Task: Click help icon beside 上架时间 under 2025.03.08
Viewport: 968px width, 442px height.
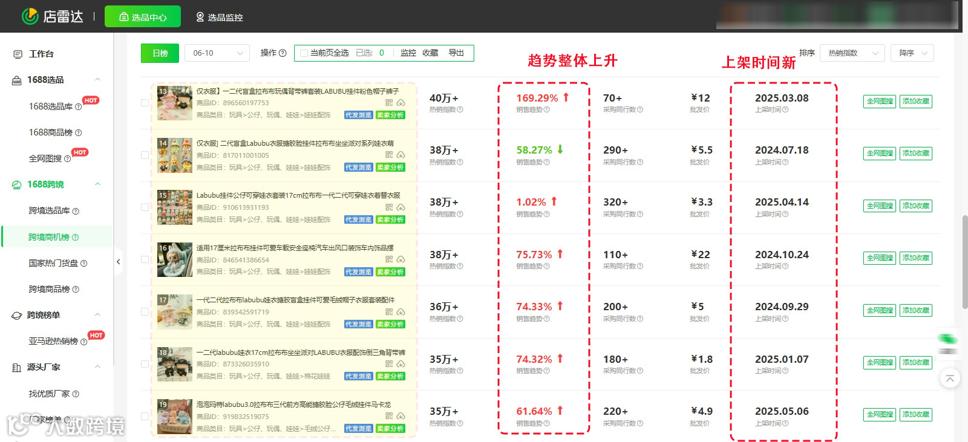Action: tap(785, 110)
